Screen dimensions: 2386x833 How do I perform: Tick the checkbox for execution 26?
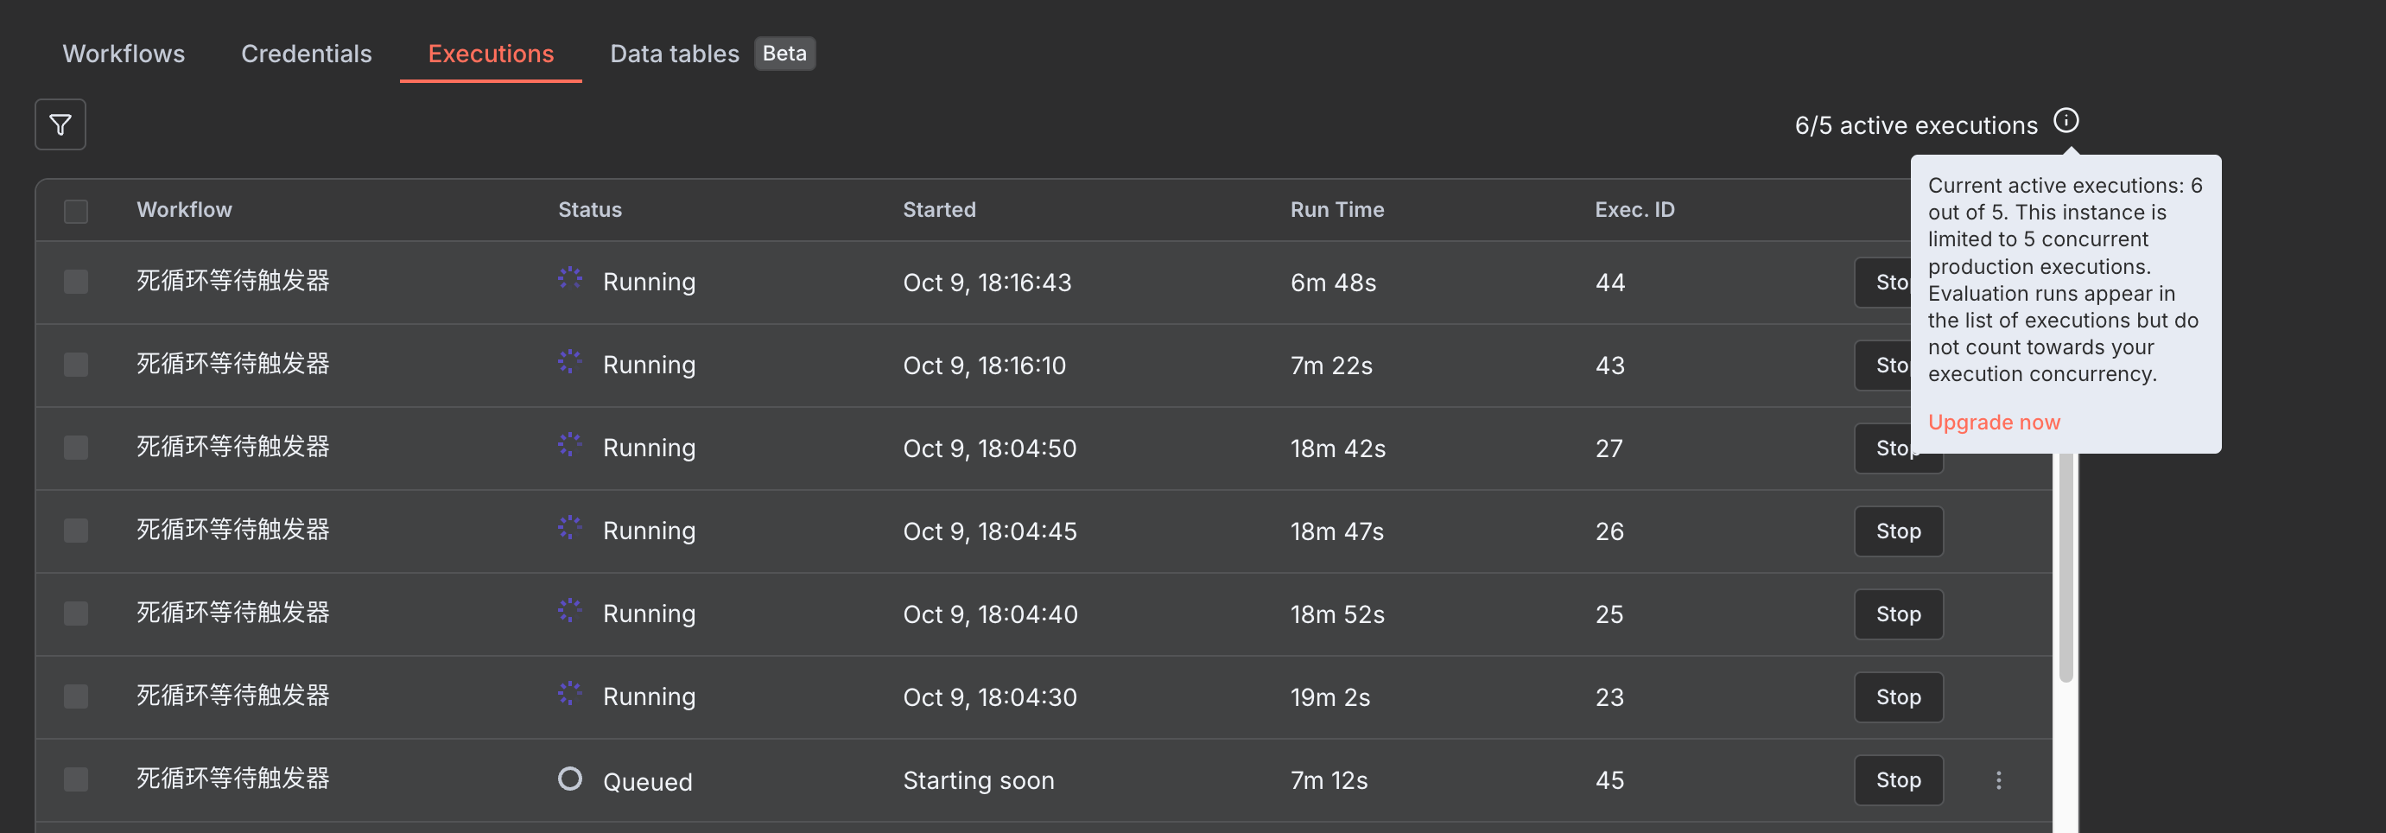click(76, 530)
